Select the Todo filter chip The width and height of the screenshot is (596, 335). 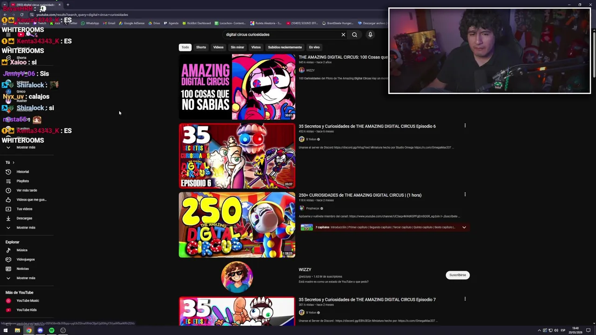click(185, 47)
